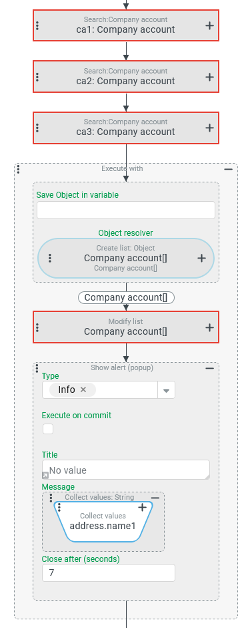The height and width of the screenshot is (628, 252).
Task: Select the address.name1 Collect values node
Action: click(103, 522)
